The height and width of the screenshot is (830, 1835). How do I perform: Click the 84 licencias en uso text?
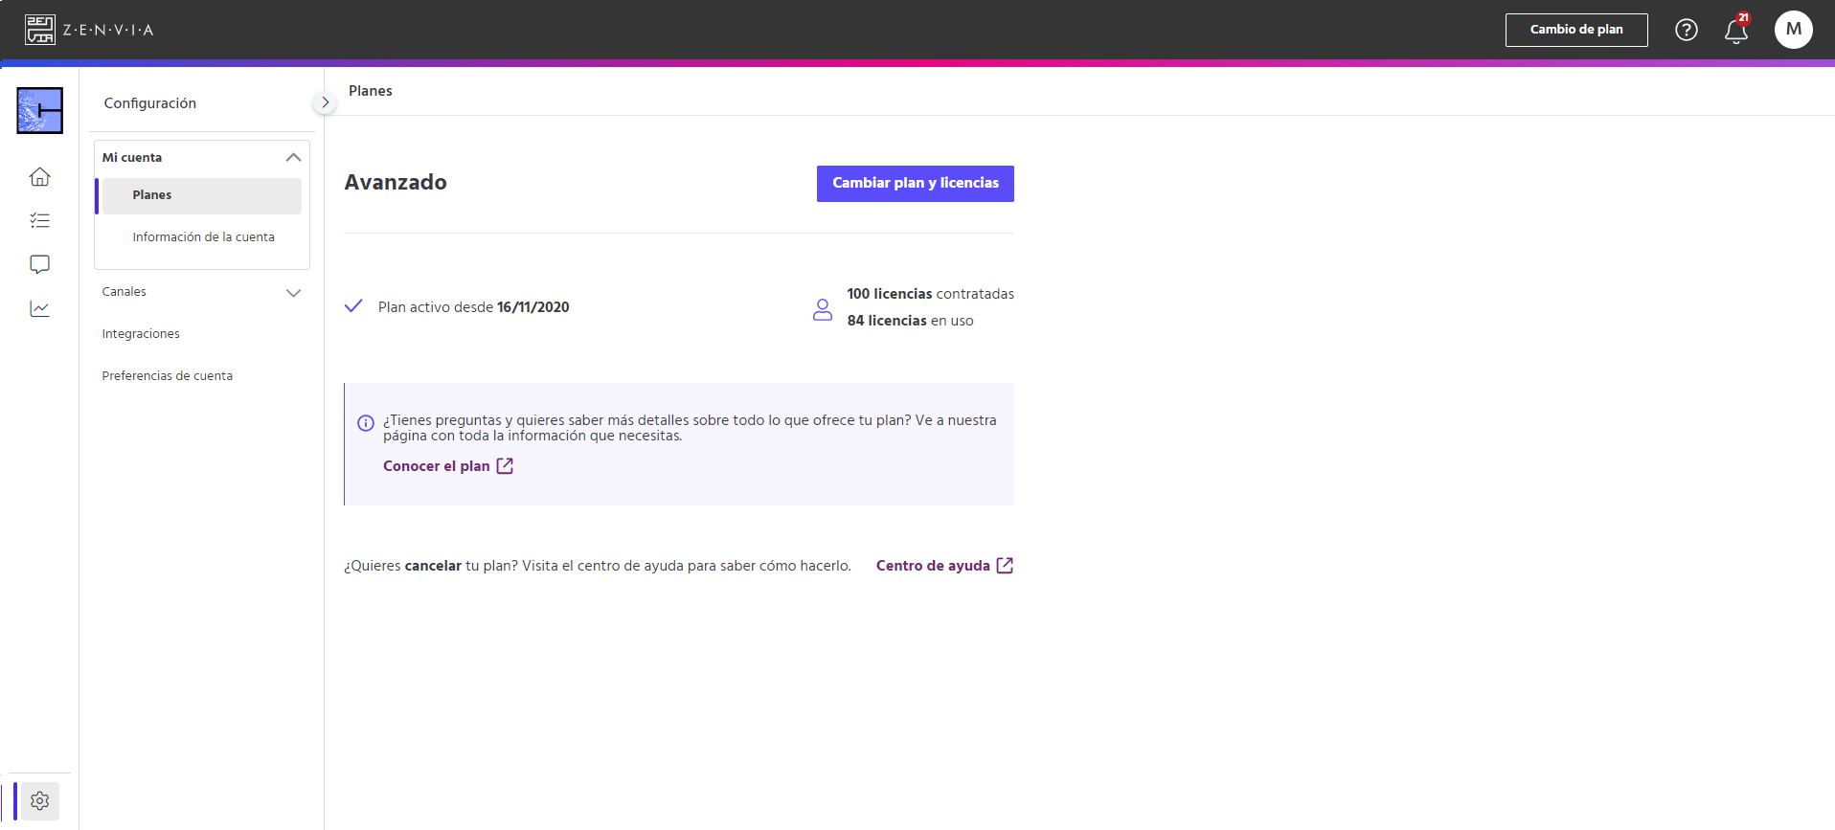click(910, 321)
